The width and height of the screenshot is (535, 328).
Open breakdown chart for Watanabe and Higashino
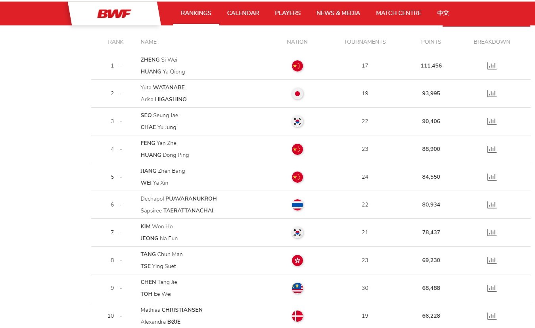click(492, 94)
